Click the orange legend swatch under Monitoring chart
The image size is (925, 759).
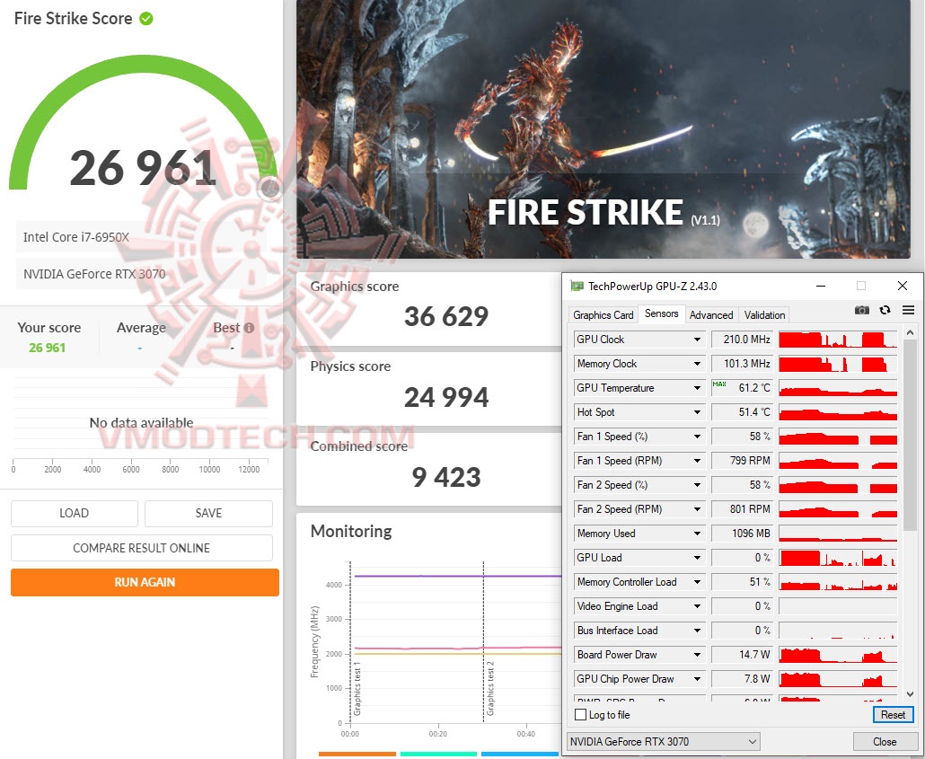click(x=357, y=754)
